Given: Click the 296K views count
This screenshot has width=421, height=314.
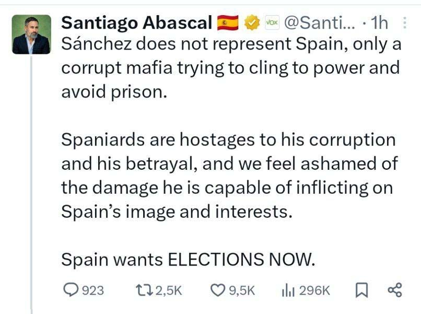Looking at the screenshot, I should pos(314,290).
